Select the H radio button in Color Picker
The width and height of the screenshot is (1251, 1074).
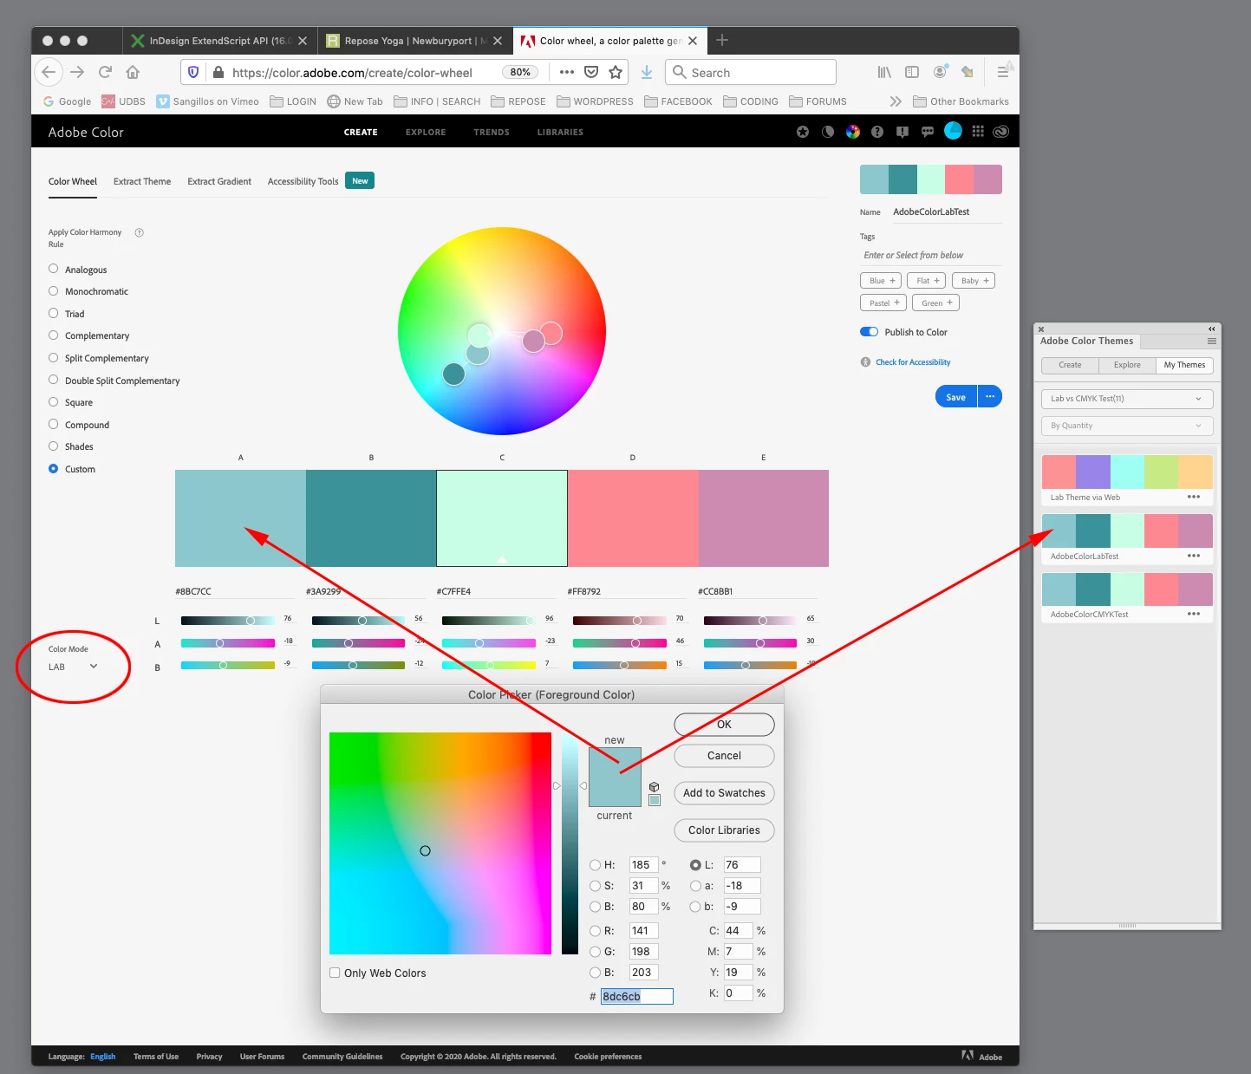595,865
